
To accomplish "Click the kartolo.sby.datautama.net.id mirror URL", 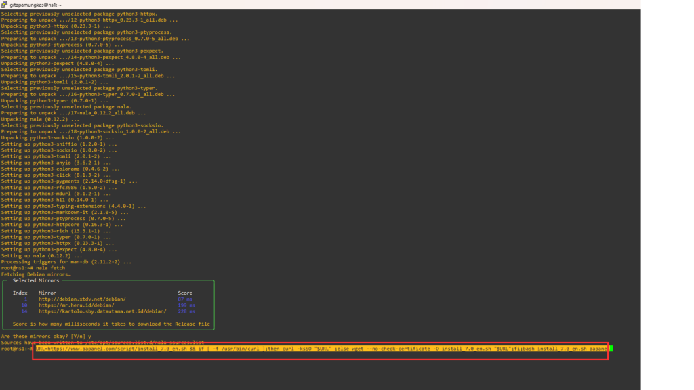I will (102, 311).
